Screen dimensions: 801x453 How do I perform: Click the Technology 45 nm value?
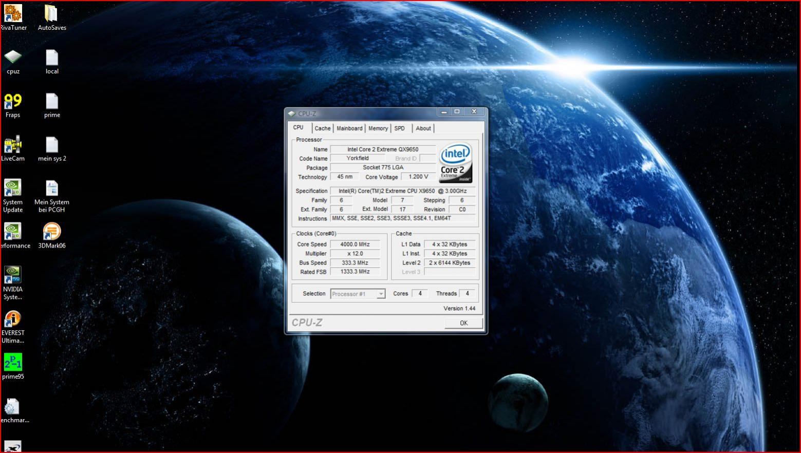[345, 177]
